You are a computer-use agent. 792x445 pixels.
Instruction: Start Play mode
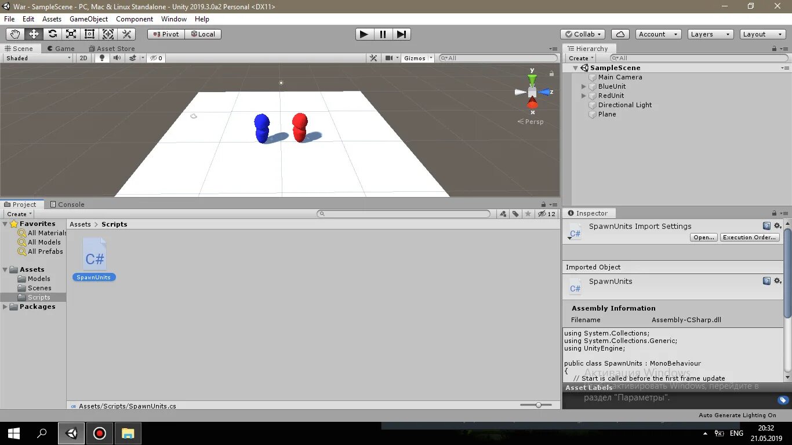(364, 34)
